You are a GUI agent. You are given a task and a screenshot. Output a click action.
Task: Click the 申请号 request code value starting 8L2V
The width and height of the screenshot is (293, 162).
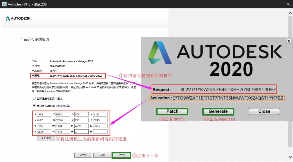76,76
